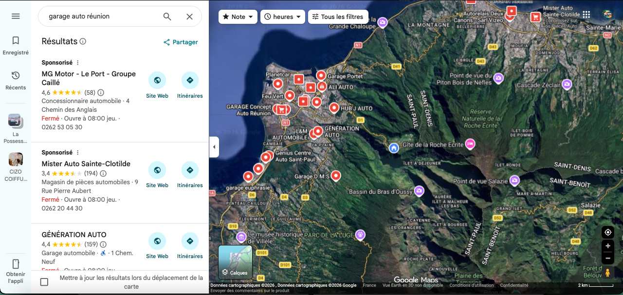The height and width of the screenshot is (295, 623).
Task: Open GÉNÉRATION AUTO Site Web
Action: [157, 246]
